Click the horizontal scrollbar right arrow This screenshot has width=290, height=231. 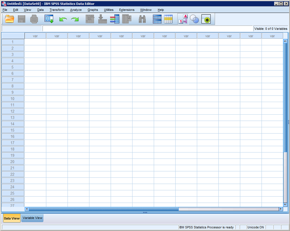click(x=281, y=209)
